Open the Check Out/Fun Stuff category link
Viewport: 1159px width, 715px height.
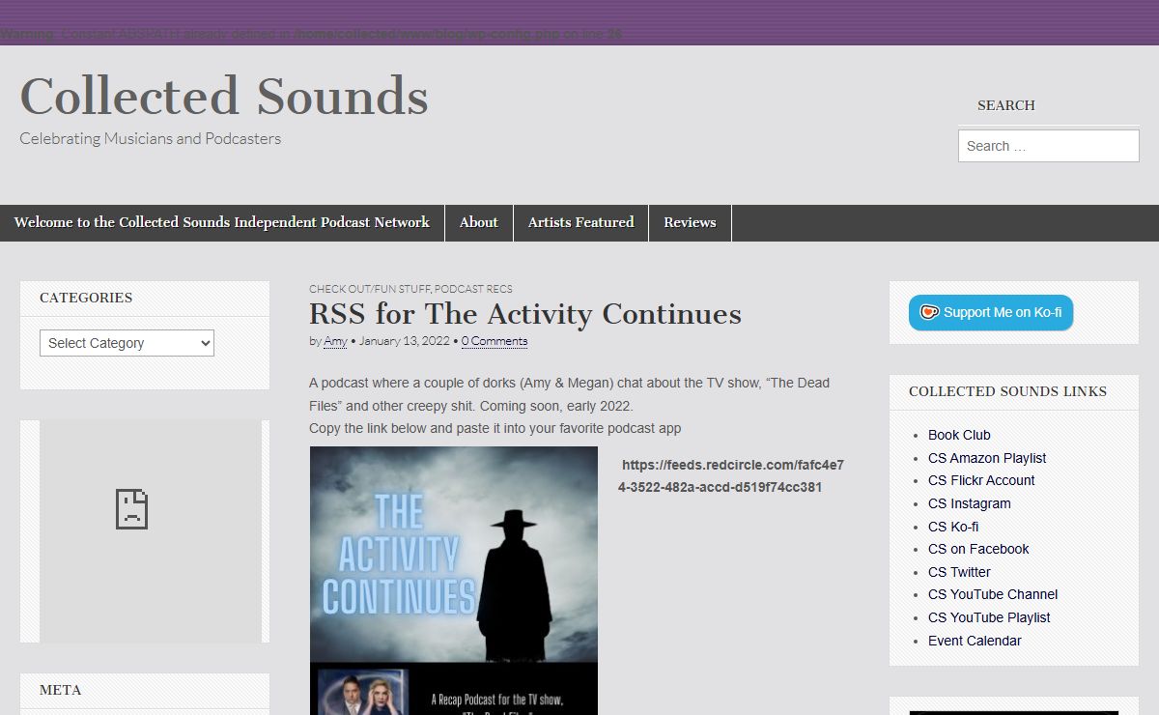369,289
